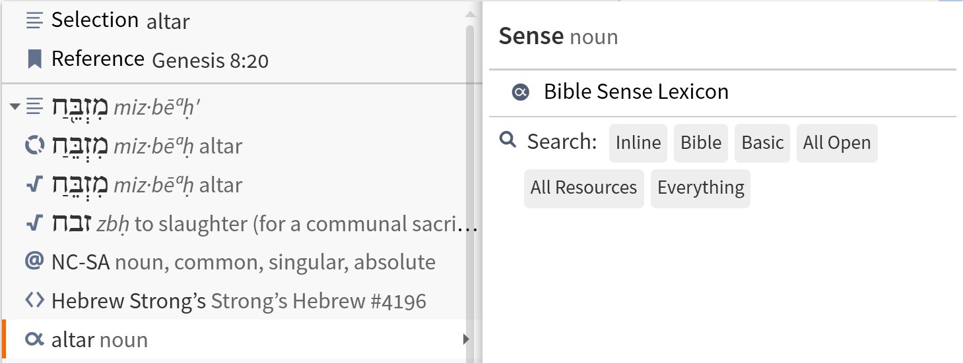The width and height of the screenshot is (963, 363).
Task: Collapse the Hebrew manuscript word entry triangle
Action: (15, 107)
